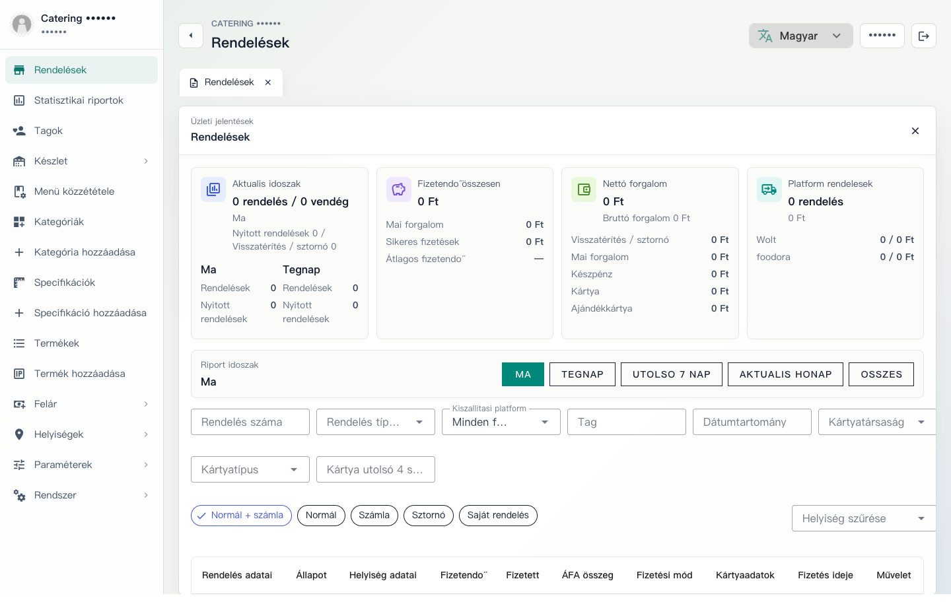Open the Helyiség szűrése dropdown
Image resolution: width=951 pixels, height=610 pixels.
[x=864, y=518]
